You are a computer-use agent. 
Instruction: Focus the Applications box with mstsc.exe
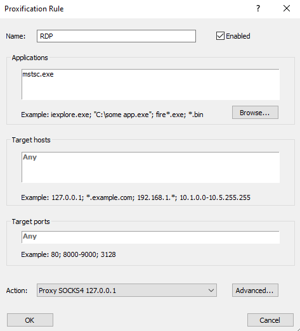(150, 84)
